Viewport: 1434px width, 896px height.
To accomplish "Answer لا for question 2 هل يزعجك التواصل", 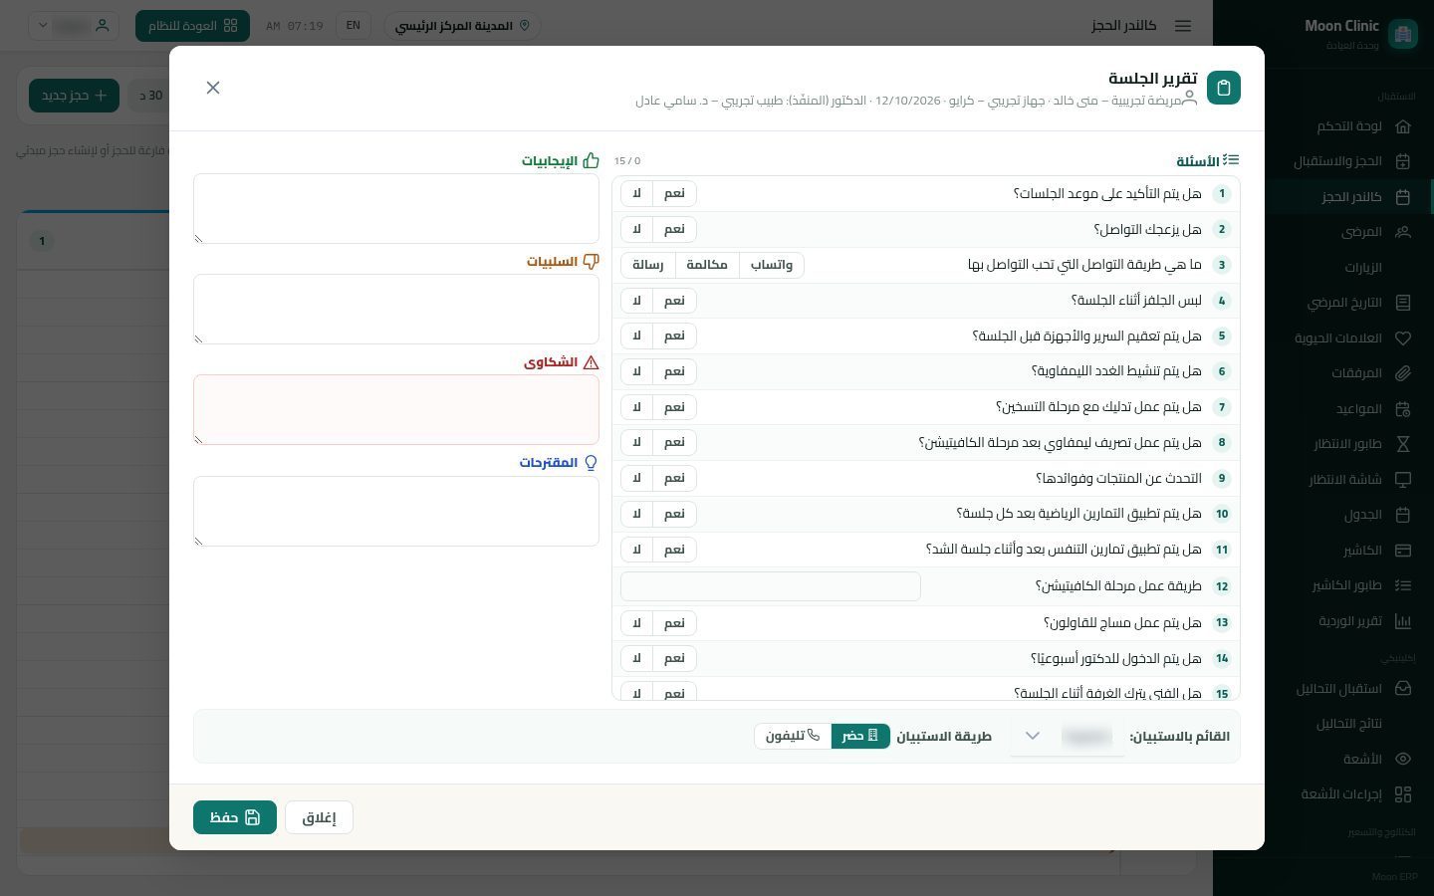I will (x=637, y=229).
